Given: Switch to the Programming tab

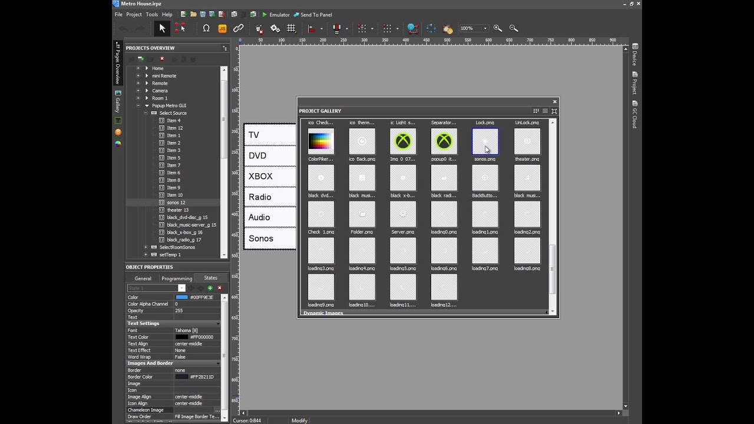Looking at the screenshot, I should [177, 279].
